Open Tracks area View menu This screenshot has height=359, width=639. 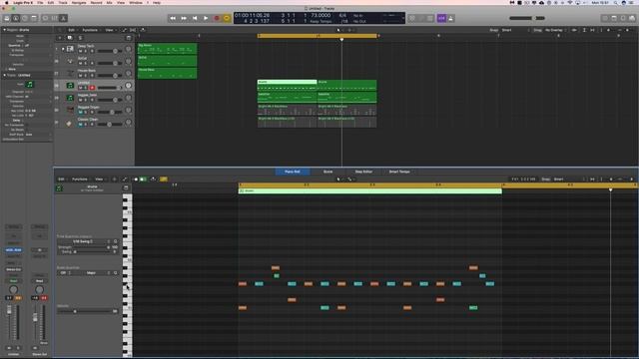point(110,30)
